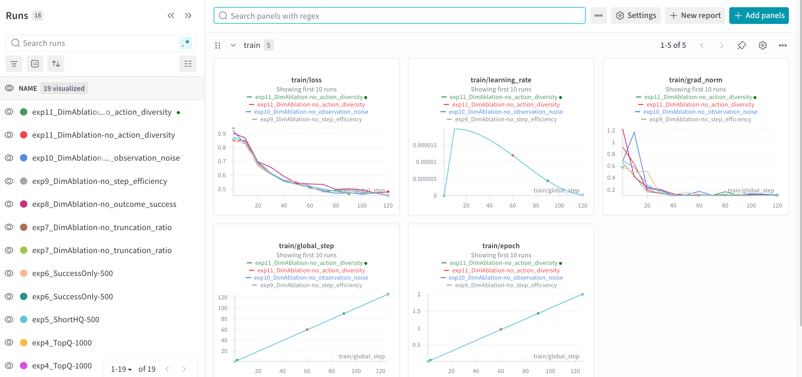
Task: Collapse the train section chevron
Action: tap(233, 45)
